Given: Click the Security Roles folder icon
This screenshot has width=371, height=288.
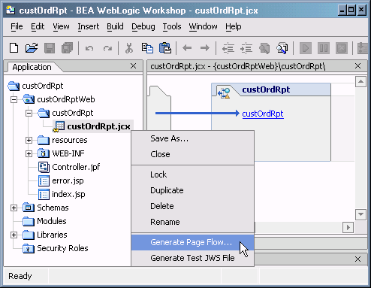Looking at the screenshot, I should [x=29, y=248].
